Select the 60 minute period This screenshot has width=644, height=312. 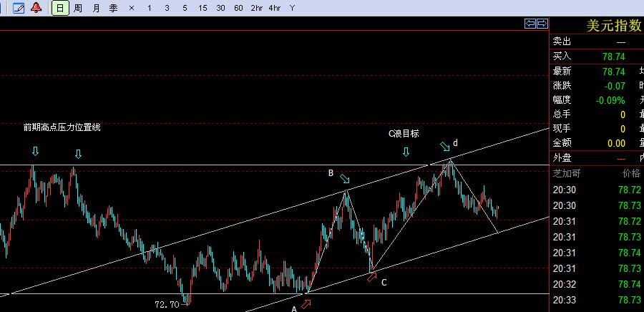238,8
